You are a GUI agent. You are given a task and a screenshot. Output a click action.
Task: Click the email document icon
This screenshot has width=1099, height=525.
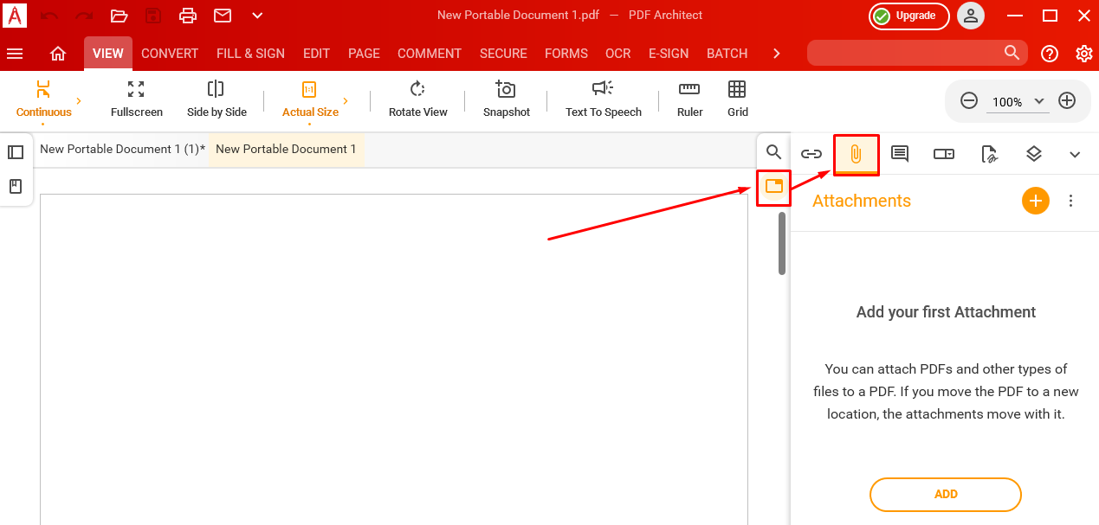coord(222,15)
